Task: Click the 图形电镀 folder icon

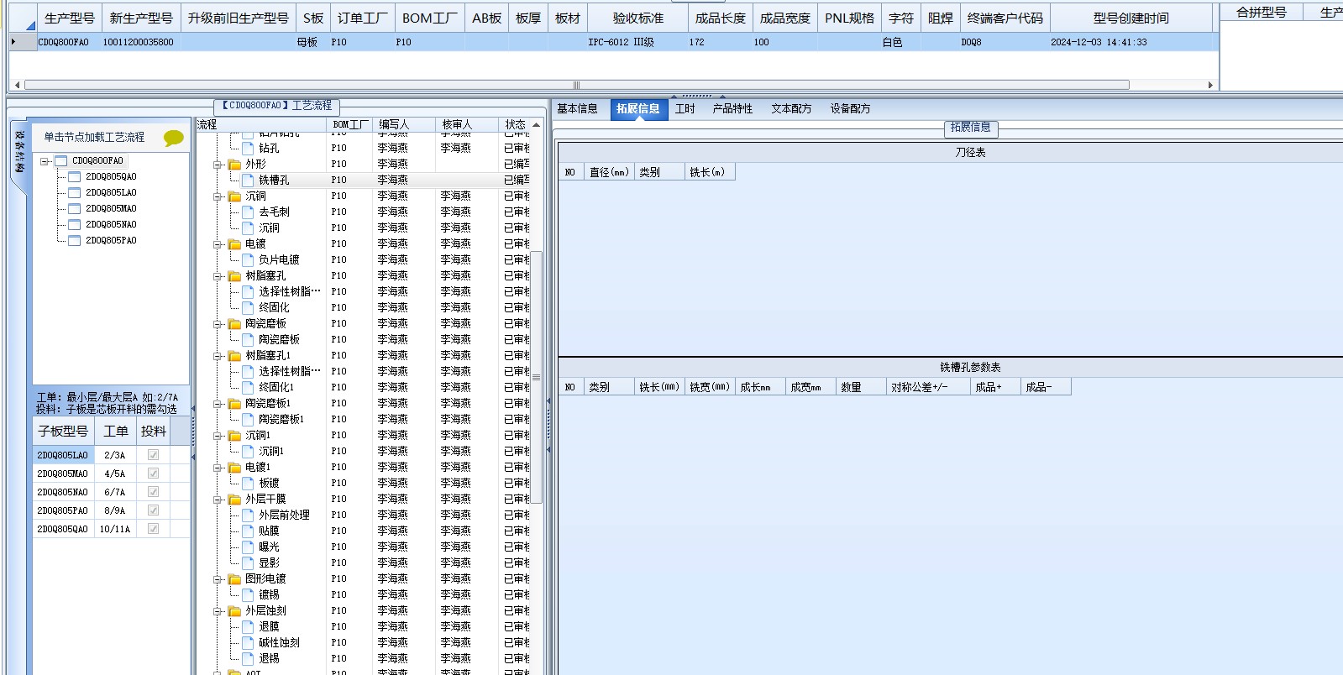Action: (x=234, y=578)
